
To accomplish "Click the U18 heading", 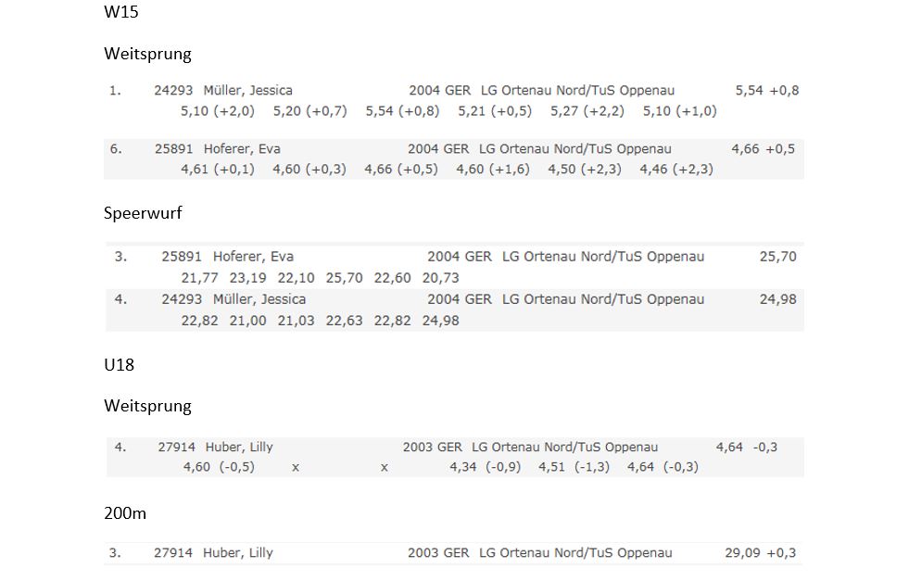I will (x=120, y=365).
